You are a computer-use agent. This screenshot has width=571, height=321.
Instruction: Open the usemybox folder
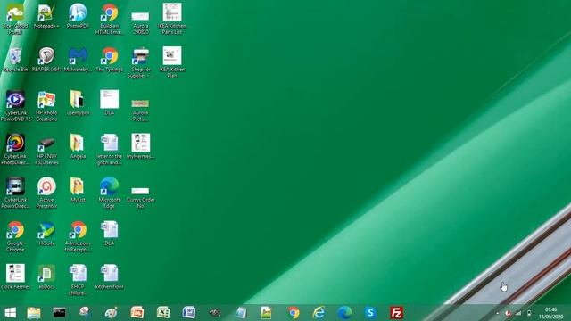(x=78, y=103)
